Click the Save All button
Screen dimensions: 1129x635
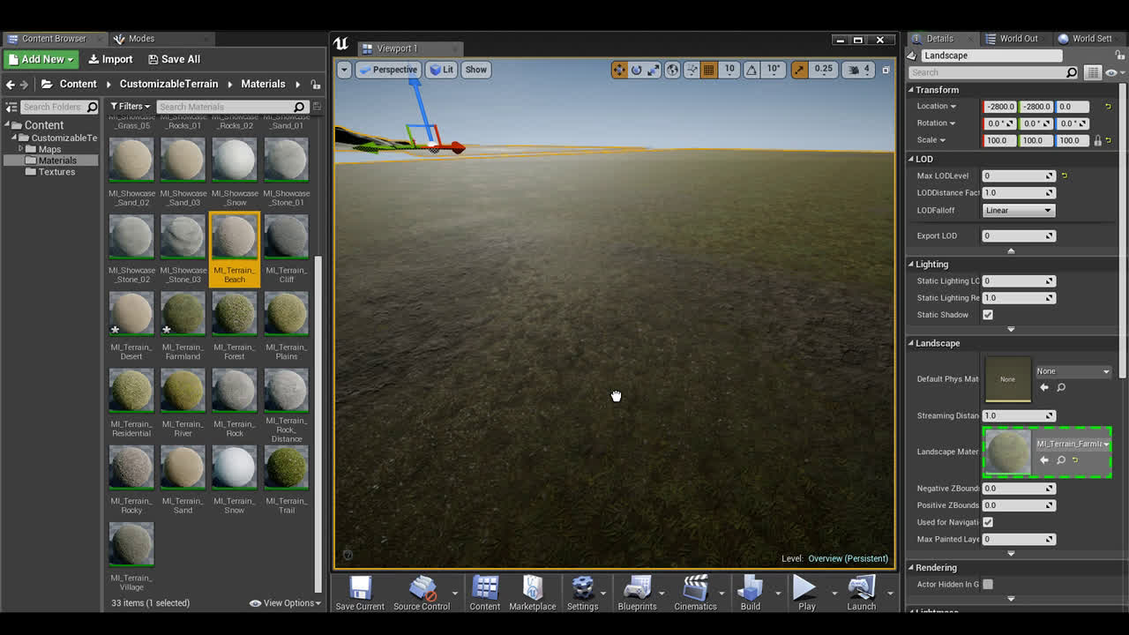(174, 59)
